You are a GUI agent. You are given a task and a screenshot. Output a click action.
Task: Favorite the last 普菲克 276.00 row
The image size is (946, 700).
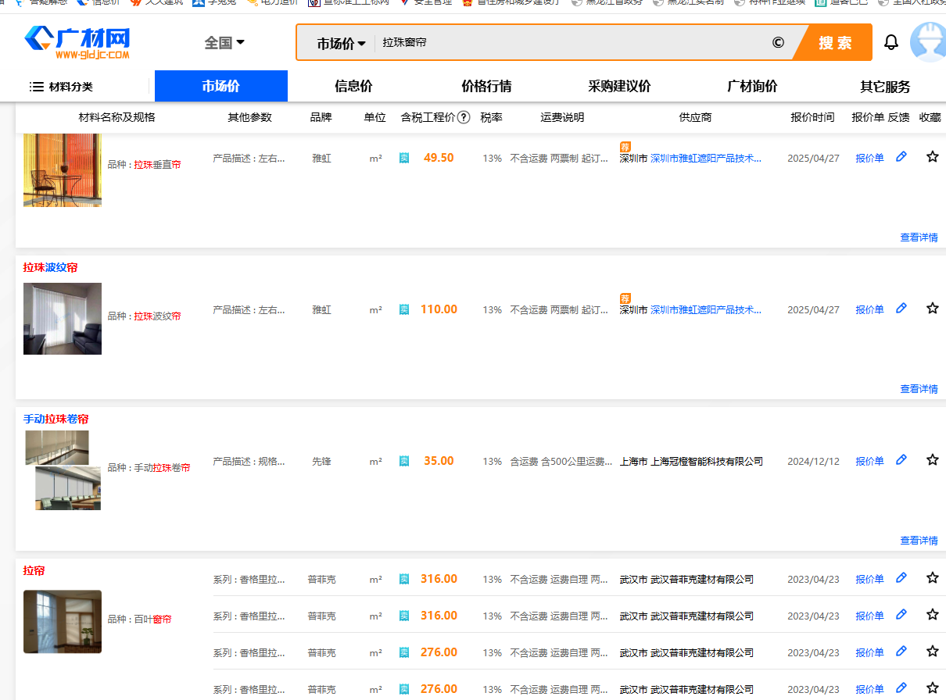(932, 689)
